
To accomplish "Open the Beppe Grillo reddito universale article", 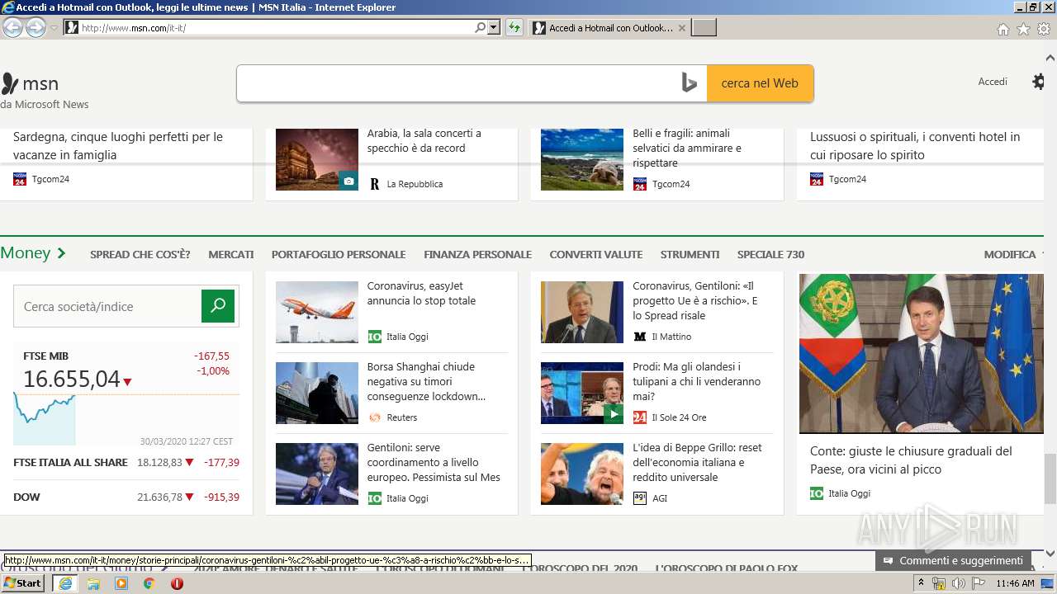I will (x=697, y=462).
